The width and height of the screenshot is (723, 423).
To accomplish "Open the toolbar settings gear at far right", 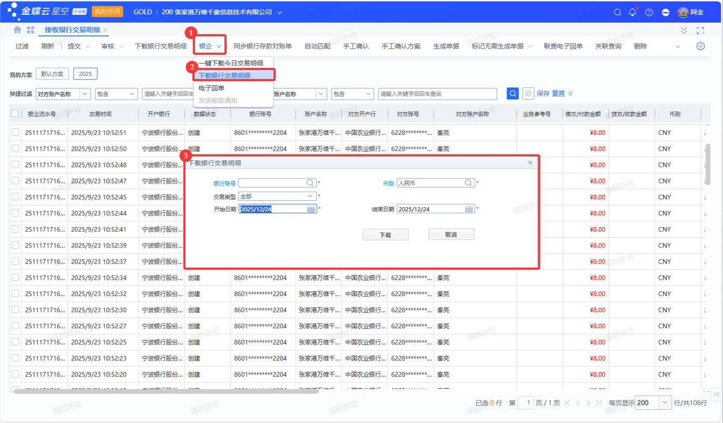I will (700, 46).
